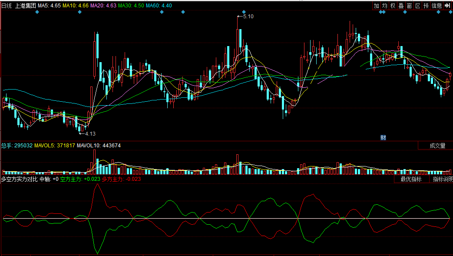Viewport: 453px width, 256px height.
Task: Click the 多空方实力对比 indicator name
Action: click(x=20, y=179)
